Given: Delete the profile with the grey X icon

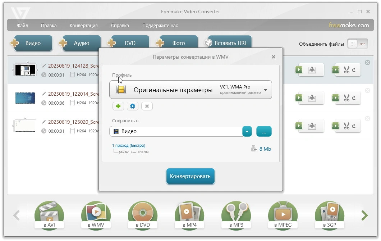Looking at the screenshot, I should (147, 106).
